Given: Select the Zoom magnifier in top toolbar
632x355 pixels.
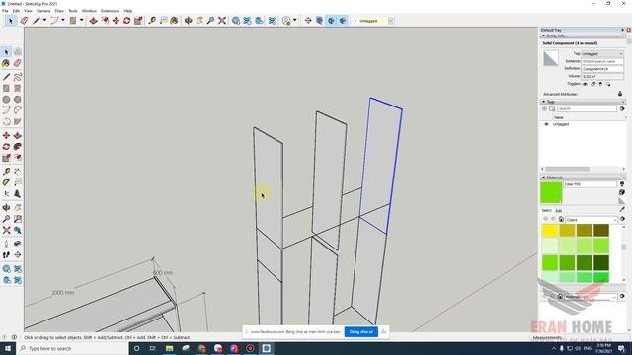Looking at the screenshot, I should [x=210, y=20].
